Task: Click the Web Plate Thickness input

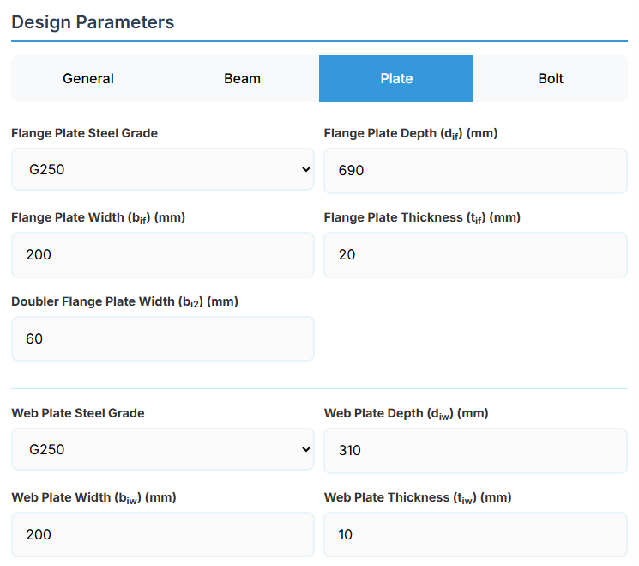Action: (x=475, y=535)
